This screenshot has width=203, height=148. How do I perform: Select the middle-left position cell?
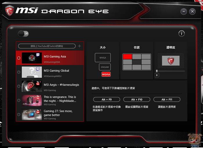pos(128,62)
